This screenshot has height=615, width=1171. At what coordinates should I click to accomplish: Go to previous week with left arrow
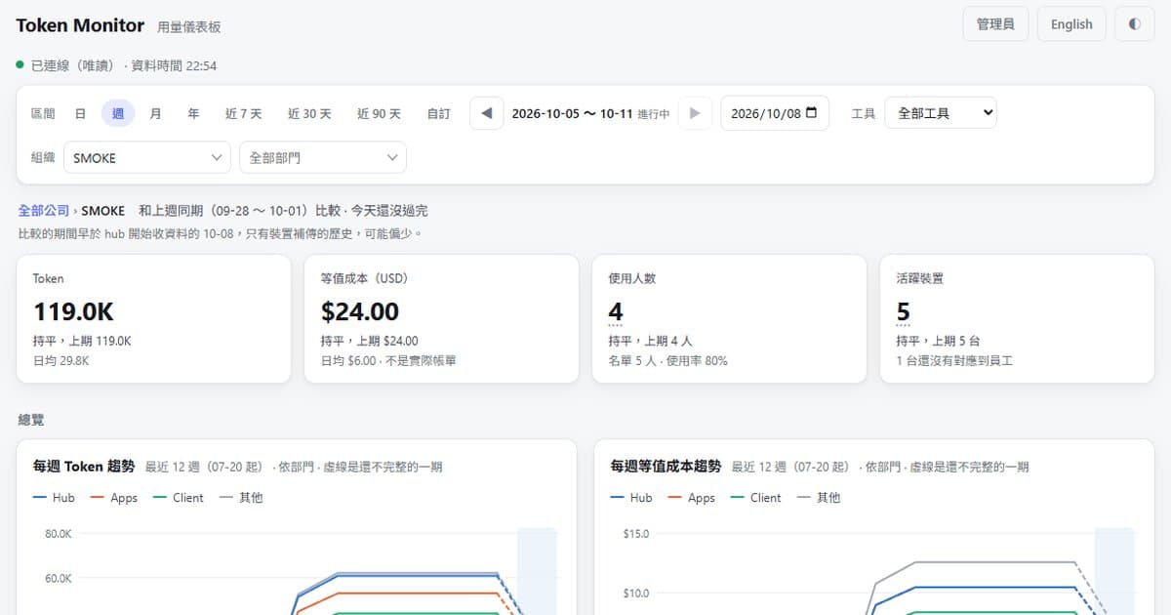tap(487, 113)
